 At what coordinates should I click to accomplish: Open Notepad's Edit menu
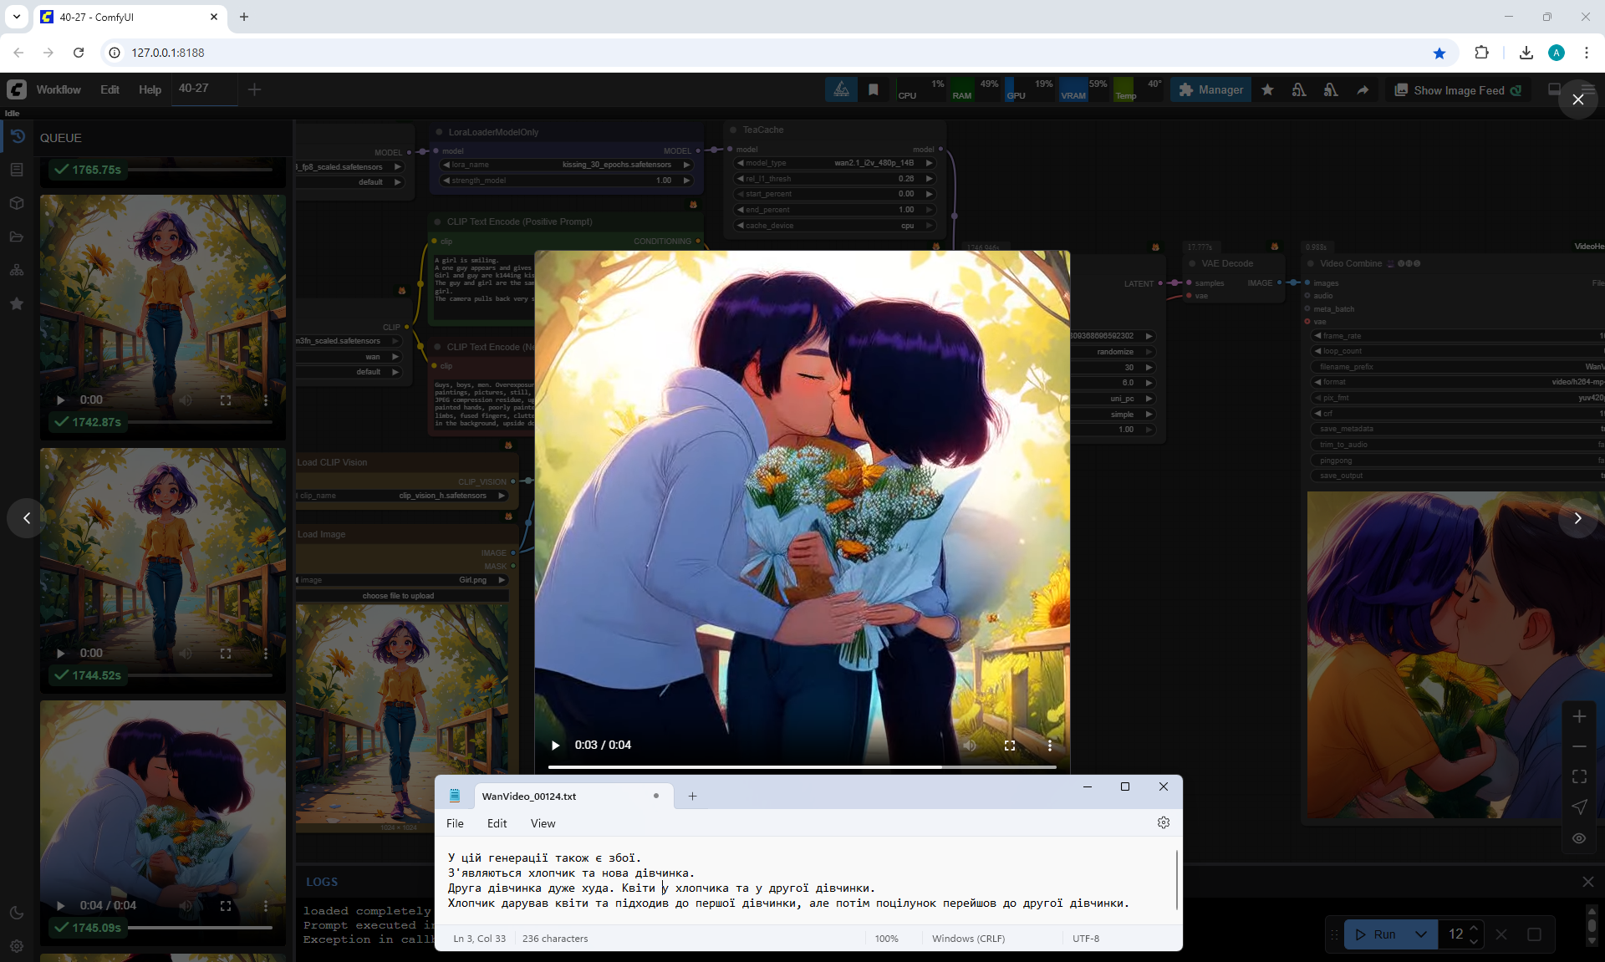(497, 823)
